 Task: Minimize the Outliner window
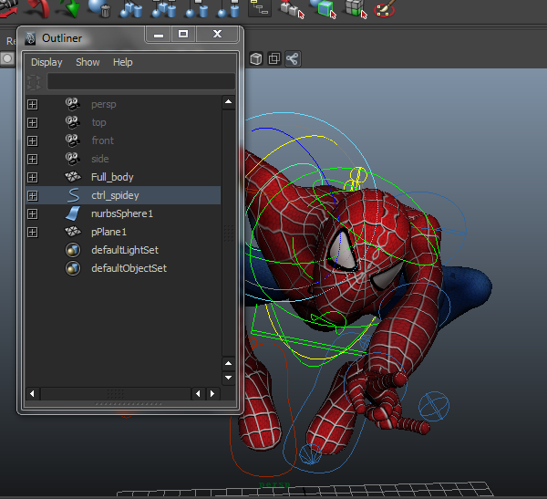(x=159, y=35)
